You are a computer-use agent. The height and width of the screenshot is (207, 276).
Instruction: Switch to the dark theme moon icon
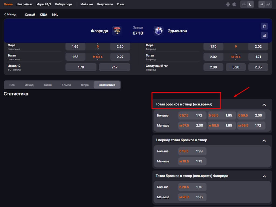[250, 4]
